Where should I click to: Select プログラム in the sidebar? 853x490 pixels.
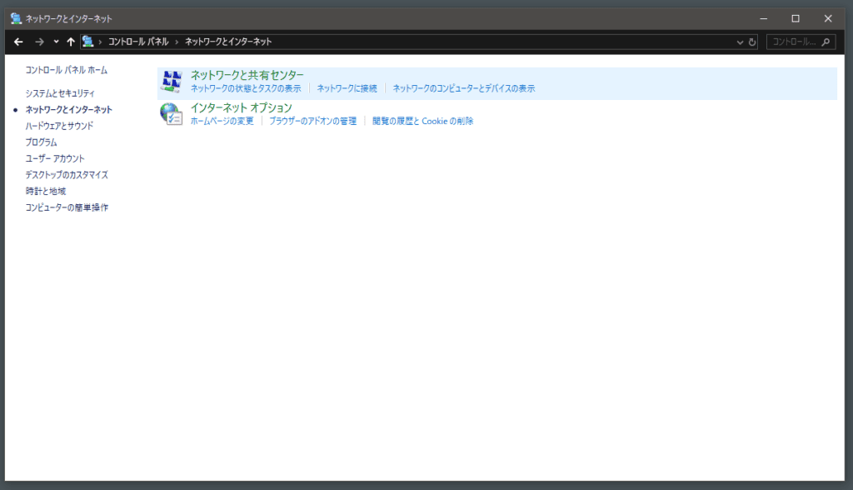(41, 142)
